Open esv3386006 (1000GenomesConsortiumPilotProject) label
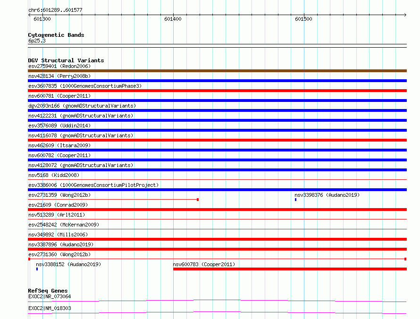Image resolution: width=420 pixels, height=319 pixels. pos(93,185)
